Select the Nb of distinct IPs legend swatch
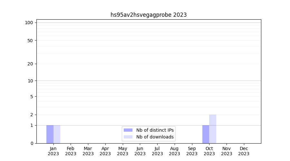290x161 pixels. click(x=128, y=130)
